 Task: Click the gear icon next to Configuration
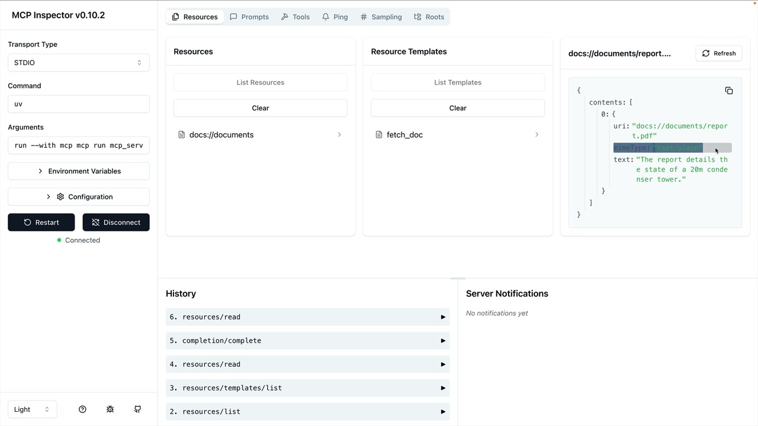pyautogui.click(x=60, y=197)
